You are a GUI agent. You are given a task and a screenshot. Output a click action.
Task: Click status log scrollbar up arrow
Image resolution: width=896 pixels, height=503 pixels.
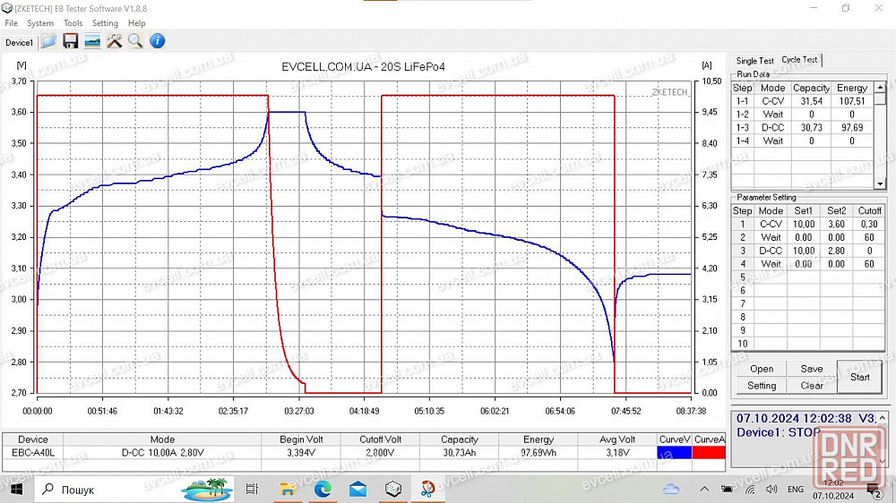[883, 417]
